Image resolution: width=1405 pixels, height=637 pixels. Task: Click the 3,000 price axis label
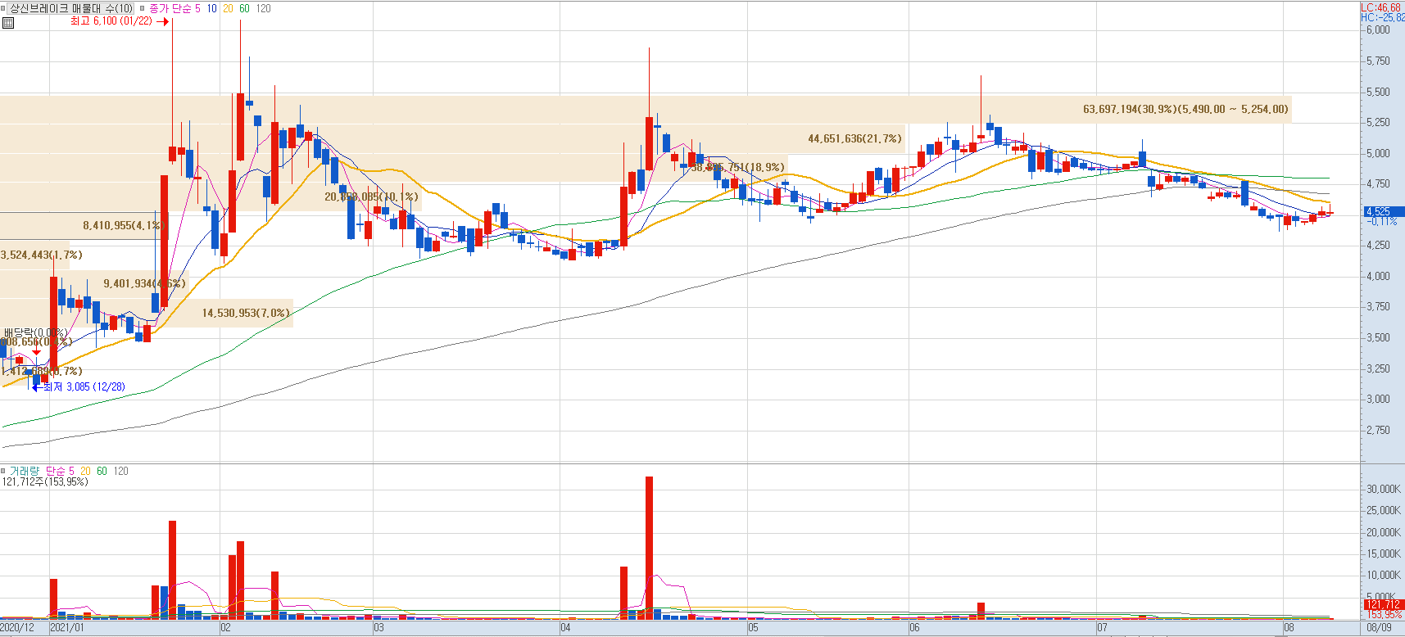[x=1378, y=399]
